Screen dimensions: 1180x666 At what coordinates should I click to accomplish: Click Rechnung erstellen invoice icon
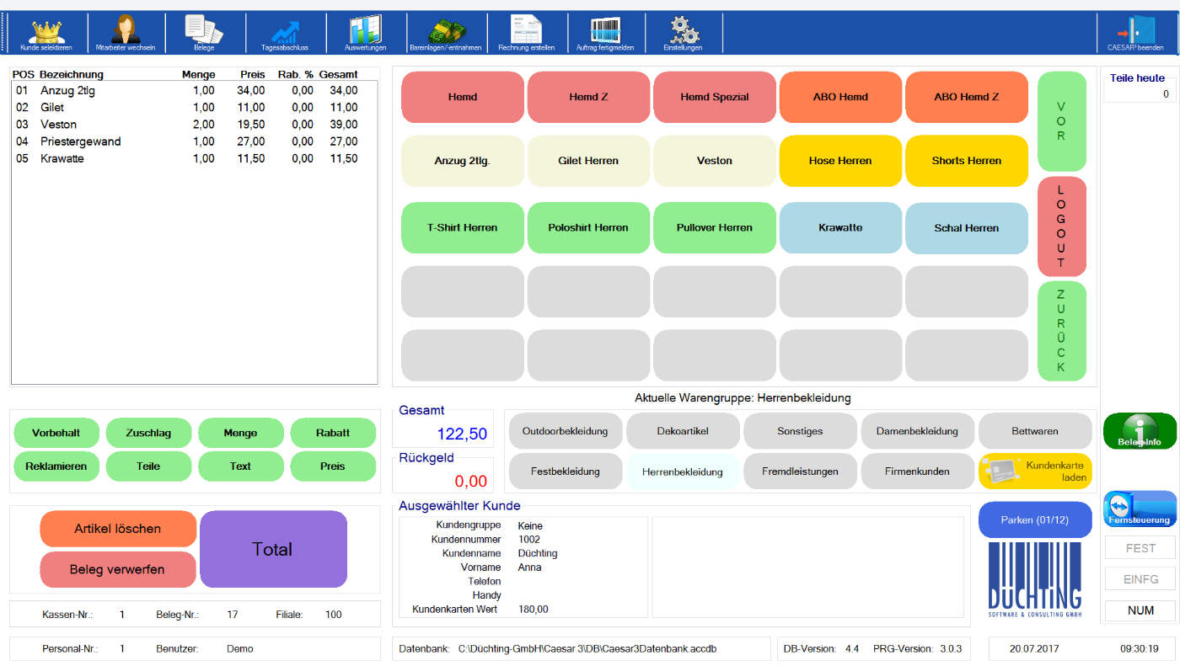(526, 33)
